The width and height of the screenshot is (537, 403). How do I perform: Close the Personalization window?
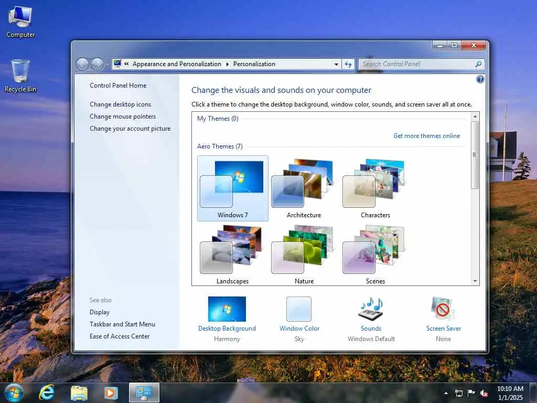click(474, 45)
